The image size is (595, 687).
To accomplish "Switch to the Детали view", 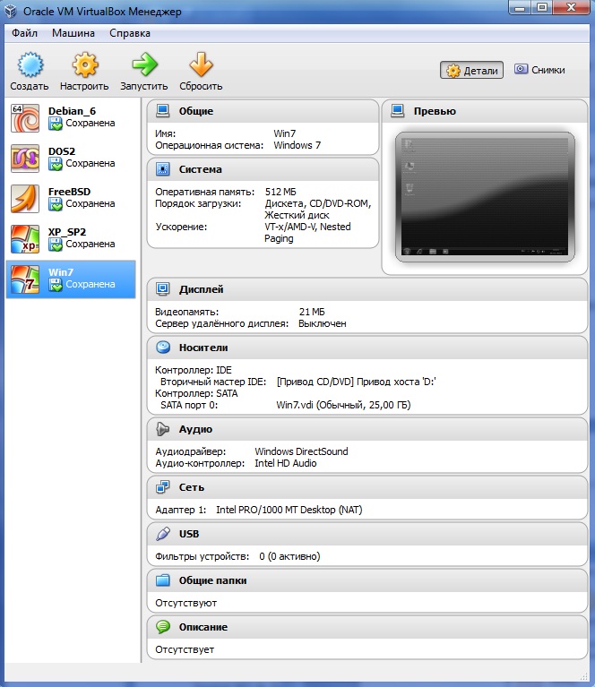I will click(472, 70).
